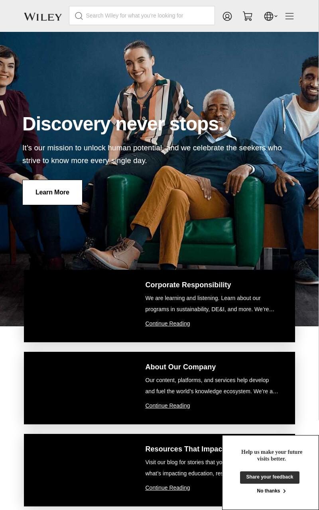Expand the region selector chevron
319x510 pixels.
click(276, 16)
